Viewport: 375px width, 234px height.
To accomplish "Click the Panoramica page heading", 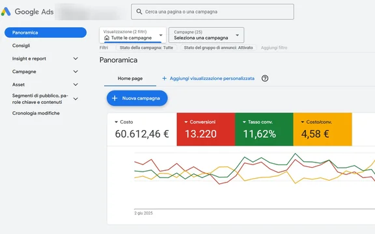I will tap(118, 60).
